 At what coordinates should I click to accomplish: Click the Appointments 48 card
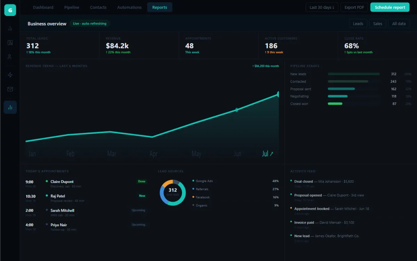point(219,45)
